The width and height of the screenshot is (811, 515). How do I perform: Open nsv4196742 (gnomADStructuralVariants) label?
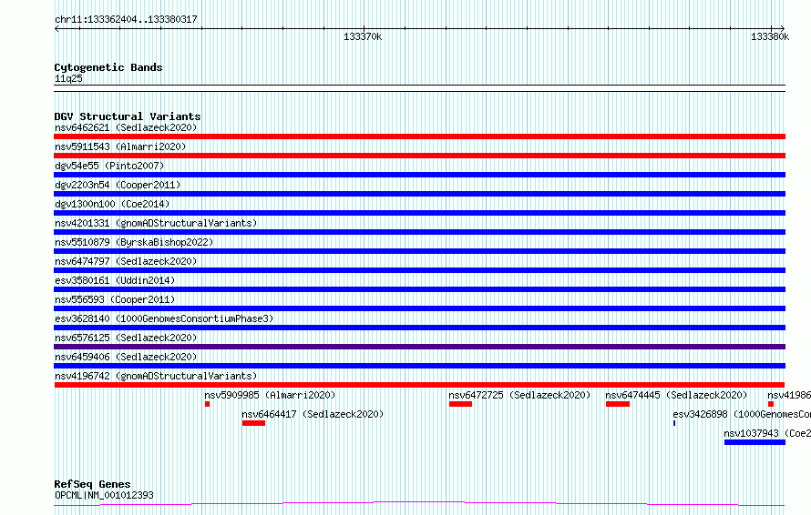(156, 376)
